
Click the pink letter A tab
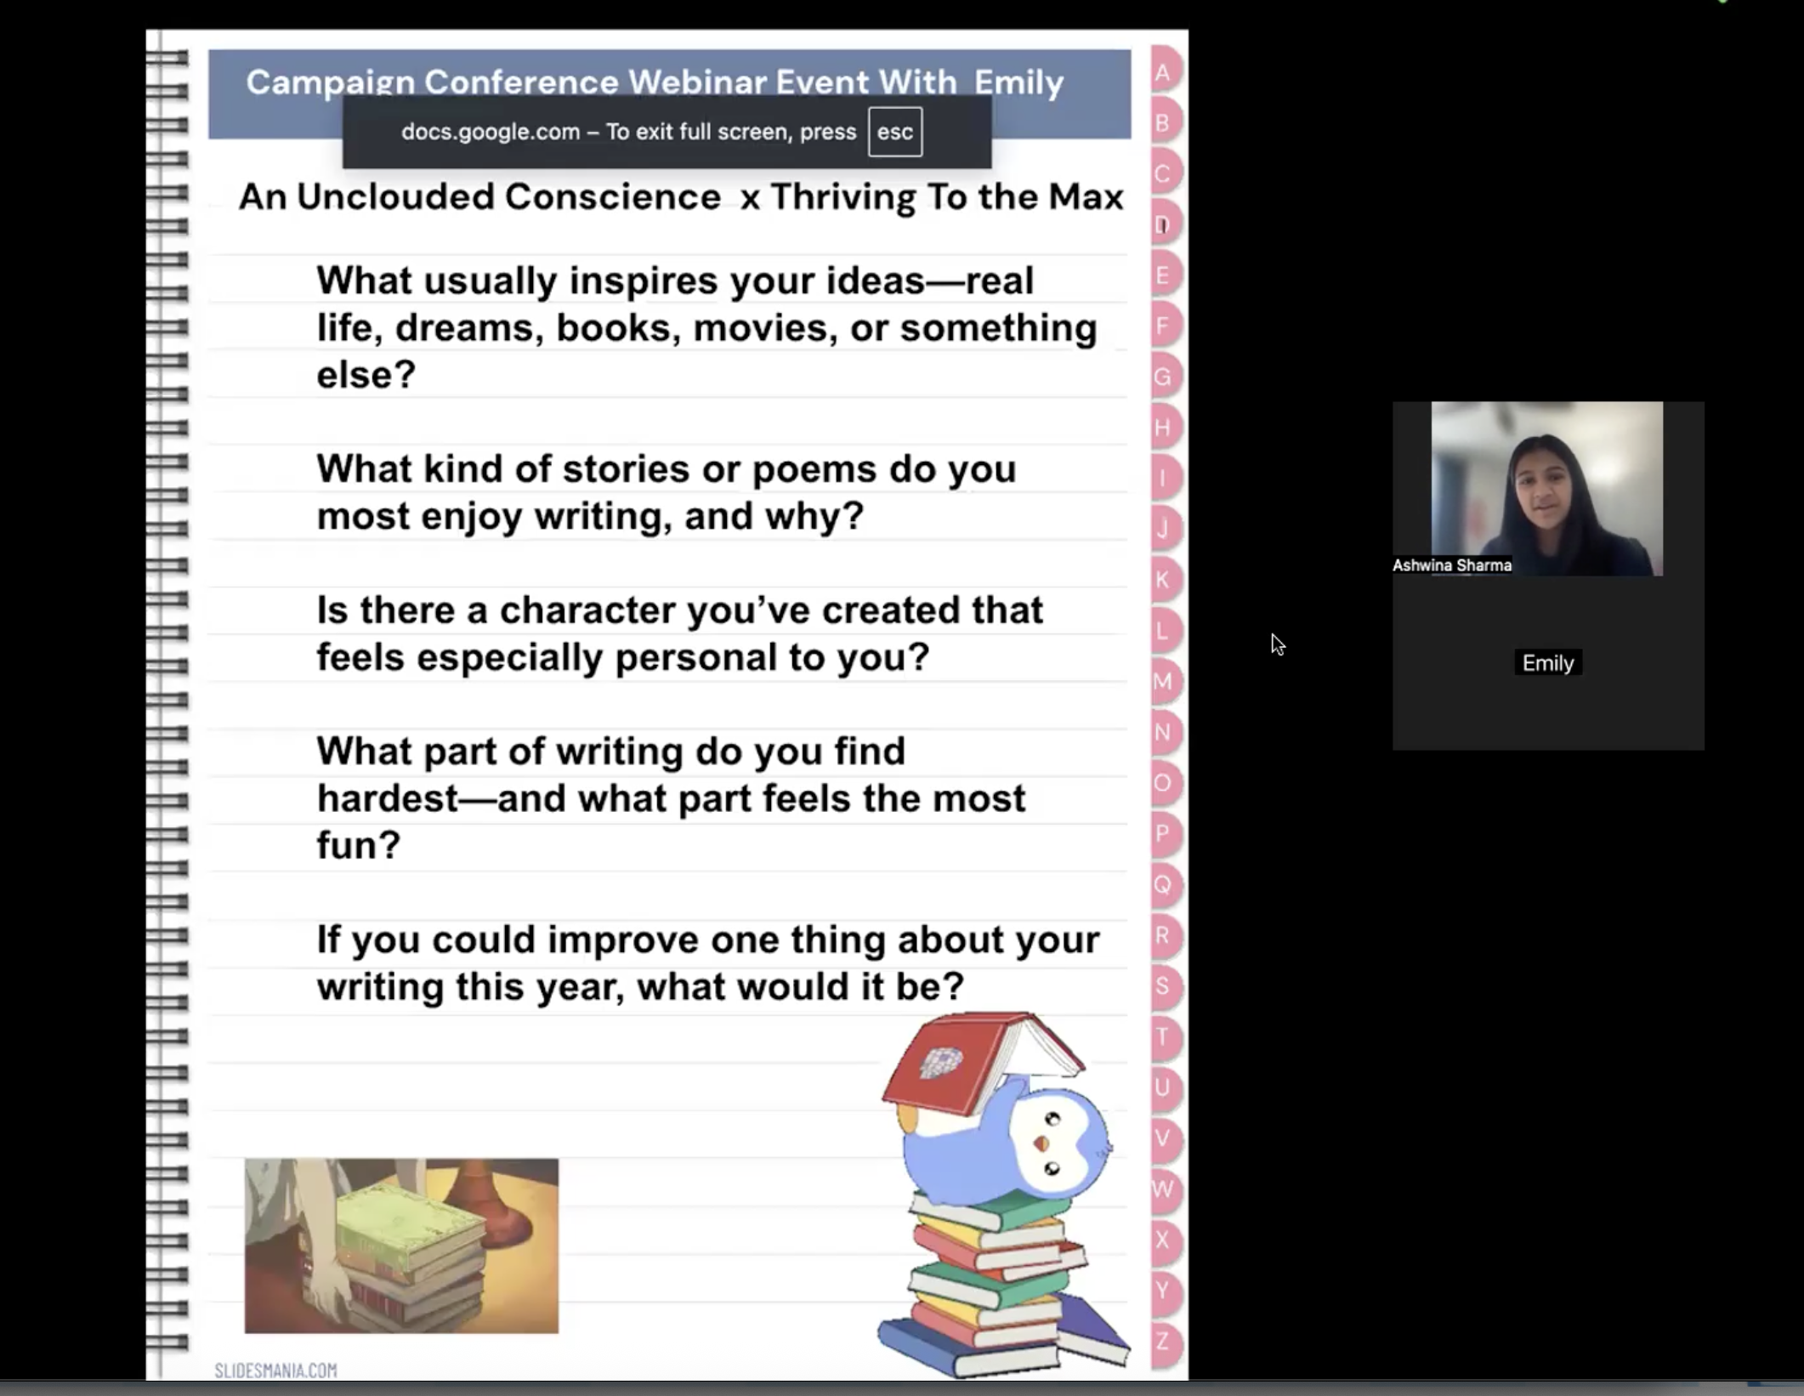(x=1163, y=73)
